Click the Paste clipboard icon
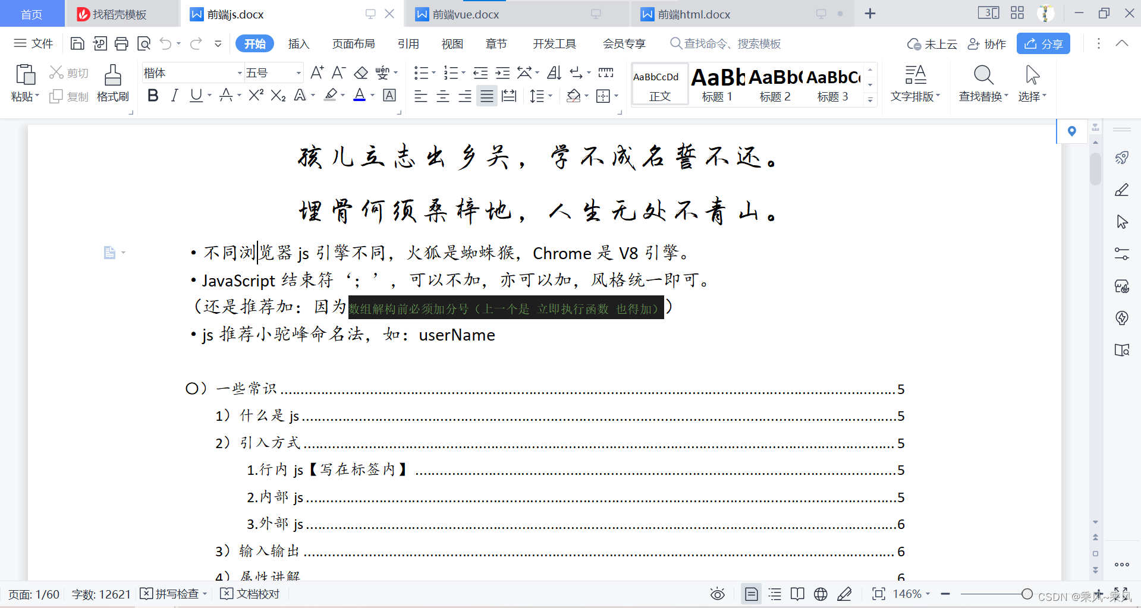This screenshot has height=608, width=1141. 25,75
